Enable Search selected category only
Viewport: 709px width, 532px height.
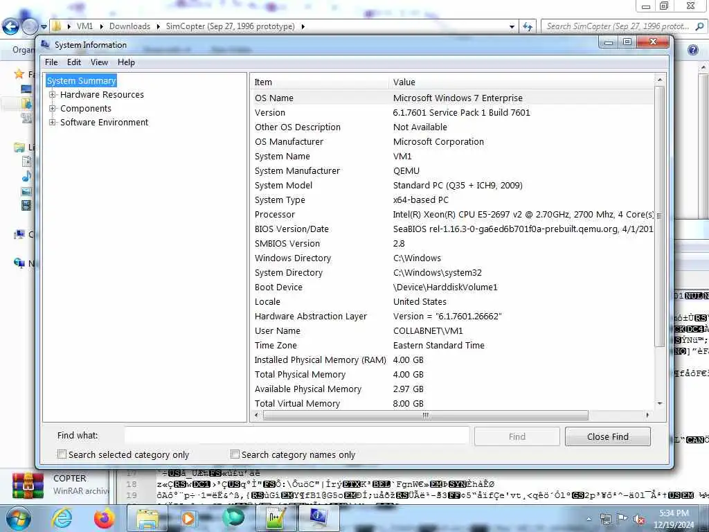(62, 454)
